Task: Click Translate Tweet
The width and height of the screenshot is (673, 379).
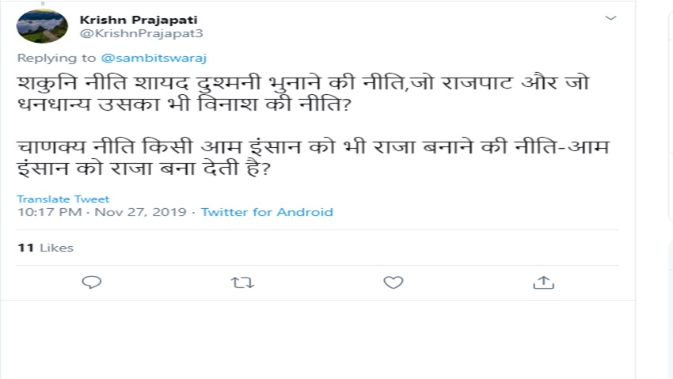Action: [63, 199]
